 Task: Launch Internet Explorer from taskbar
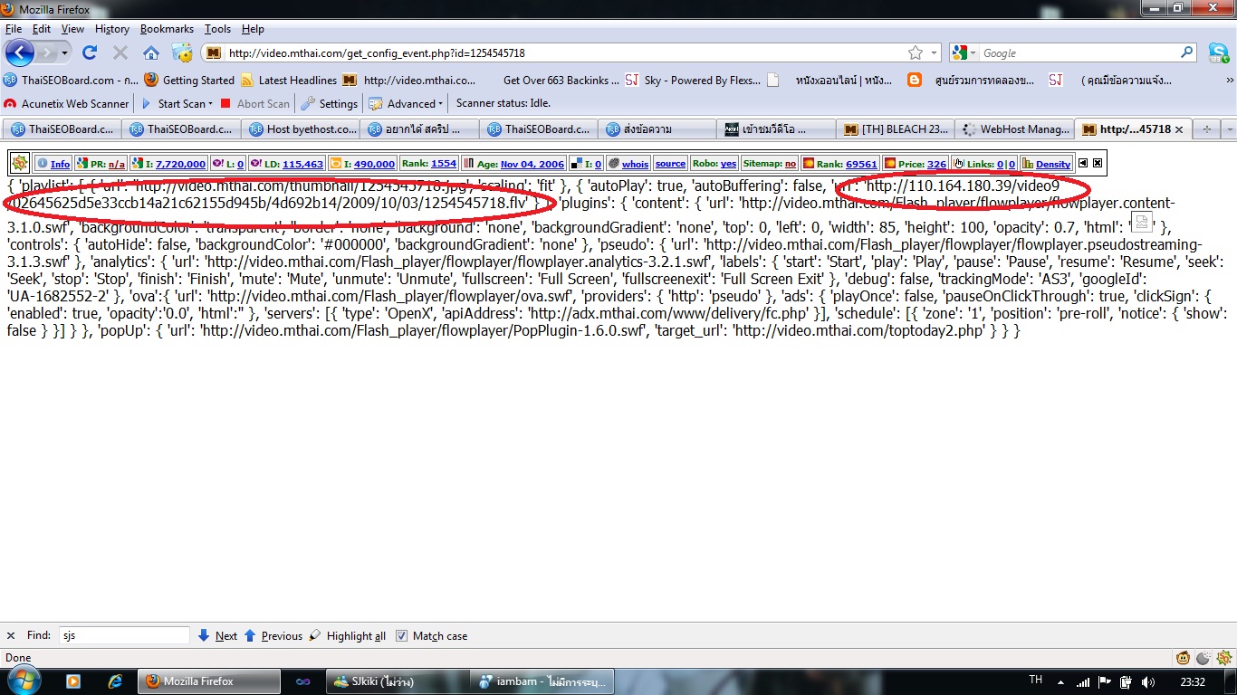(115, 681)
